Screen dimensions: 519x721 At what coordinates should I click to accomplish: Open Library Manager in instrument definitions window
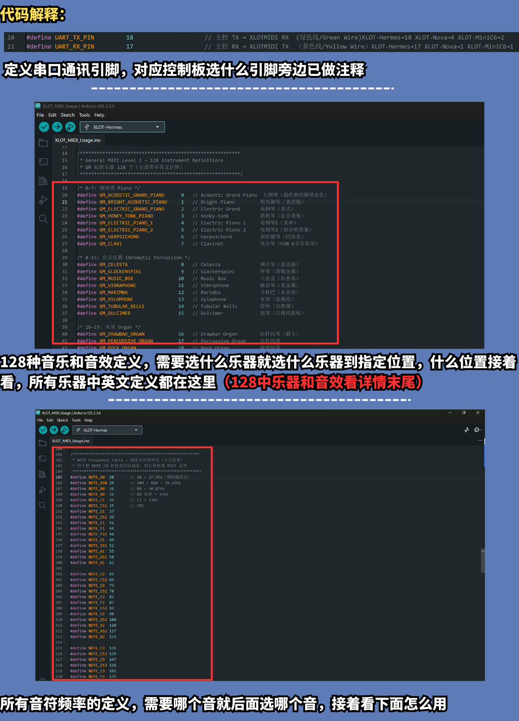(x=43, y=181)
